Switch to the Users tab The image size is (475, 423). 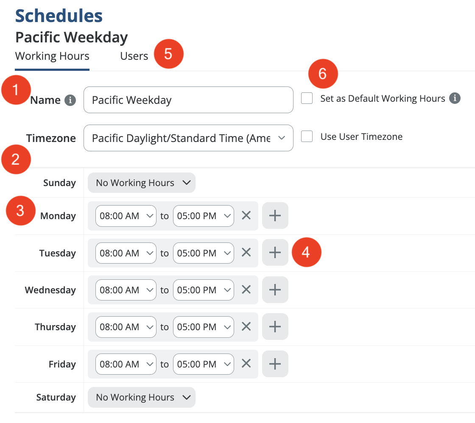click(x=134, y=56)
